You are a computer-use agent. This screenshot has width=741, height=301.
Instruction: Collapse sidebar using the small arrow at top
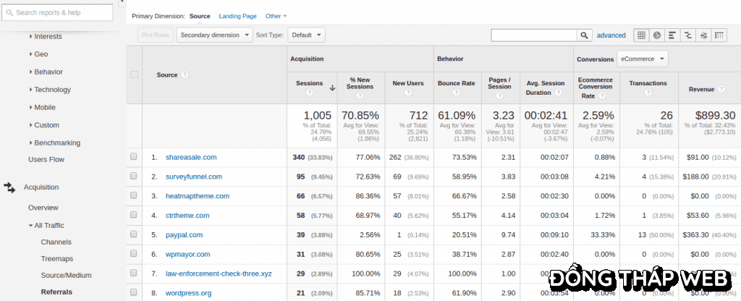point(121,2)
